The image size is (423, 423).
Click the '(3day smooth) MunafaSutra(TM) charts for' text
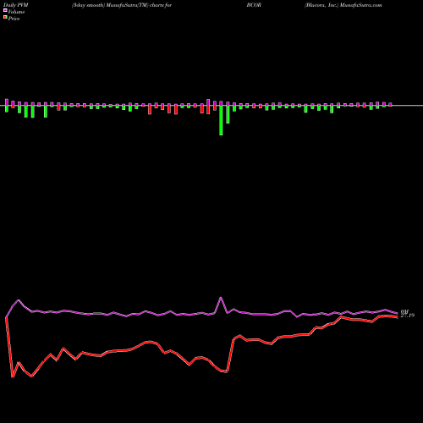pyautogui.click(x=122, y=5)
